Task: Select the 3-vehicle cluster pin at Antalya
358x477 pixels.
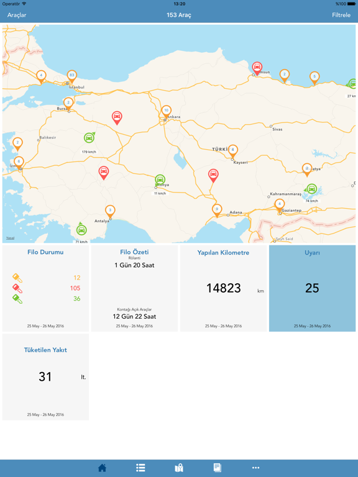Action: coord(110,211)
